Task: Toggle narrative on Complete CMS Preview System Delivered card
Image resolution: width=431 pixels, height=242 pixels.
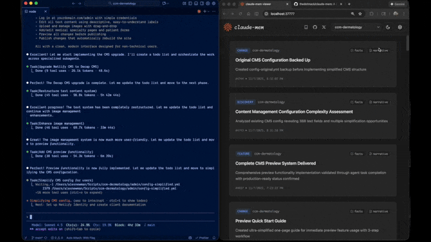Action: [x=378, y=154]
